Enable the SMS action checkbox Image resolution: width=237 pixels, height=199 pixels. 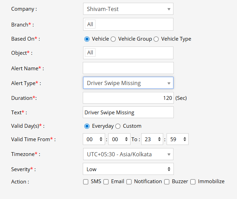click(x=86, y=182)
